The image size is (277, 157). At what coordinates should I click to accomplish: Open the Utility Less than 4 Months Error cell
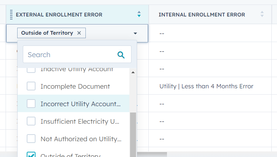[206, 86]
